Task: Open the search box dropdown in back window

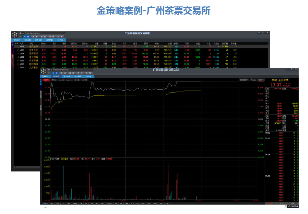Action: [x=65, y=33]
